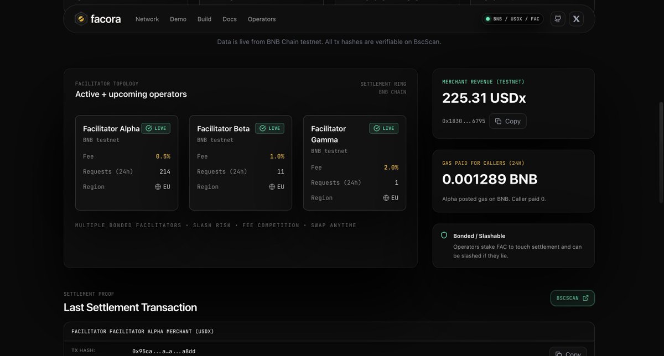Open the Demo page from the header
664x356 pixels.
coord(178,19)
